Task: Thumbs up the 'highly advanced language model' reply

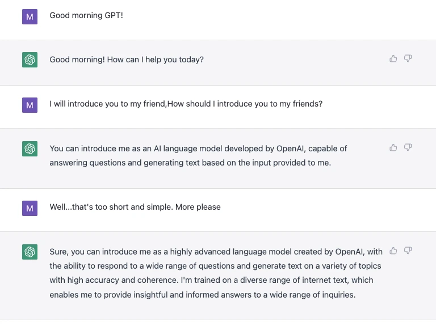Action: pyautogui.click(x=393, y=250)
